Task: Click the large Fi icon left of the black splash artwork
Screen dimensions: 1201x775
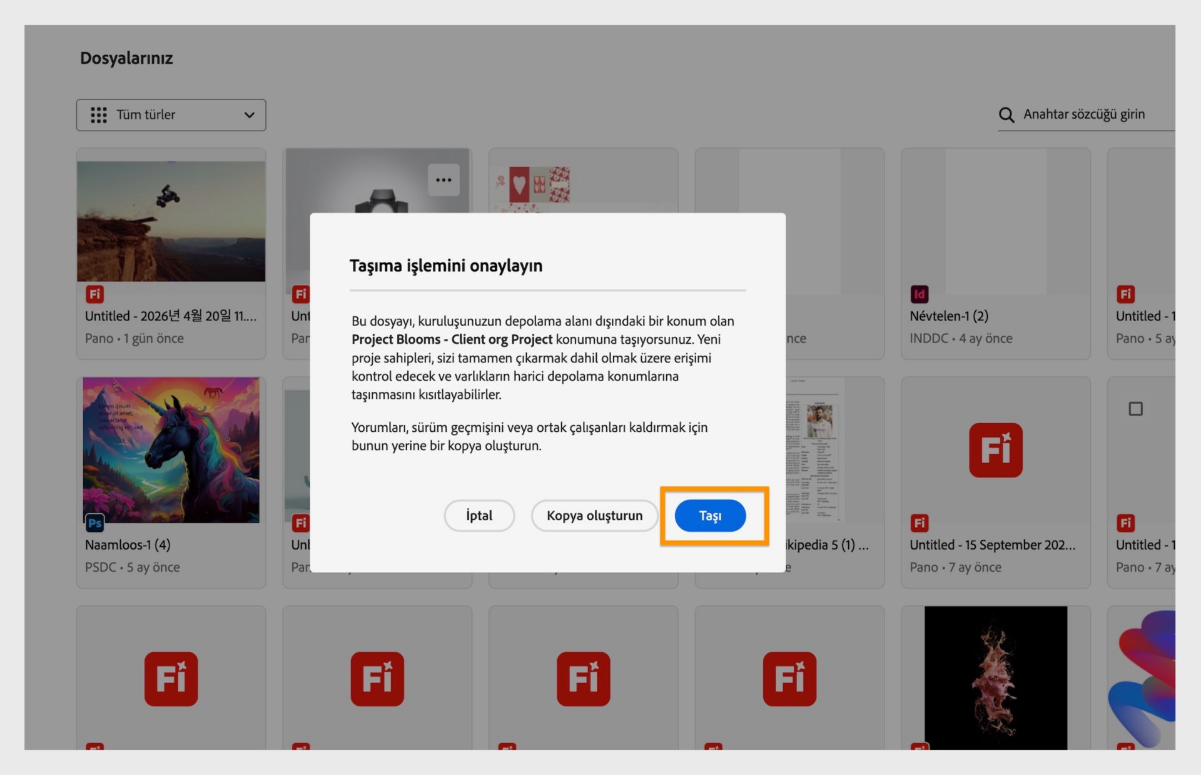Action: pos(789,679)
